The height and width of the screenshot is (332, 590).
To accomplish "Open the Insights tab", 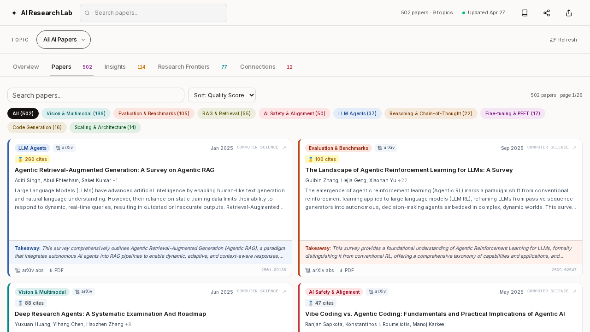I will pos(125,67).
